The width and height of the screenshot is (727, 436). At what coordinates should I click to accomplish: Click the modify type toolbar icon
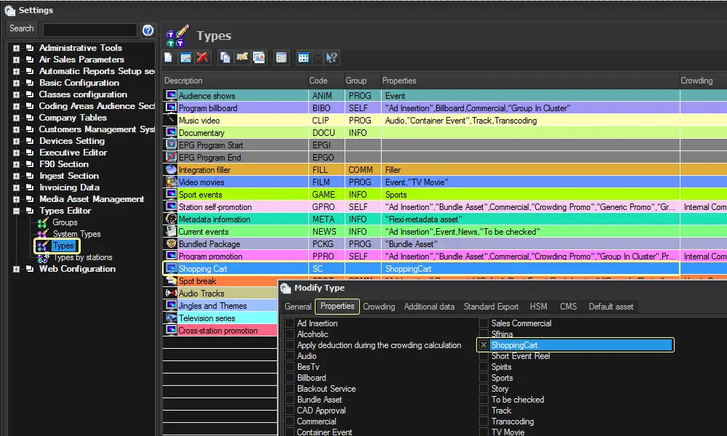(185, 57)
